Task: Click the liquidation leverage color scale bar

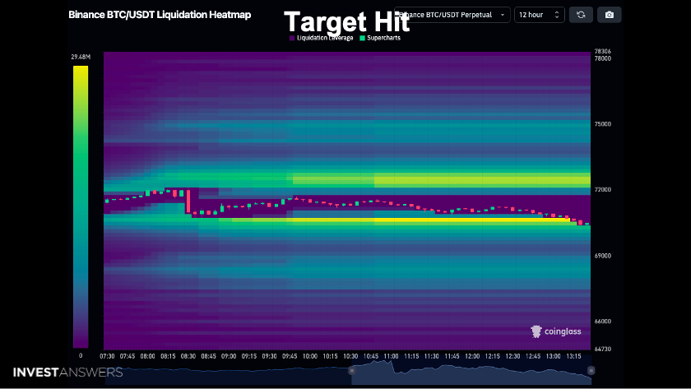Action: 81,206
